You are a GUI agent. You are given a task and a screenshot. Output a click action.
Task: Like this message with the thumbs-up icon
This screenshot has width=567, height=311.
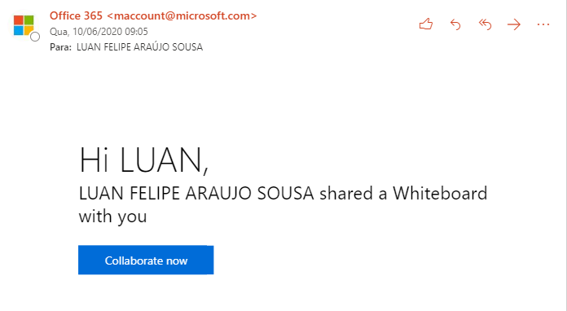pyautogui.click(x=426, y=24)
